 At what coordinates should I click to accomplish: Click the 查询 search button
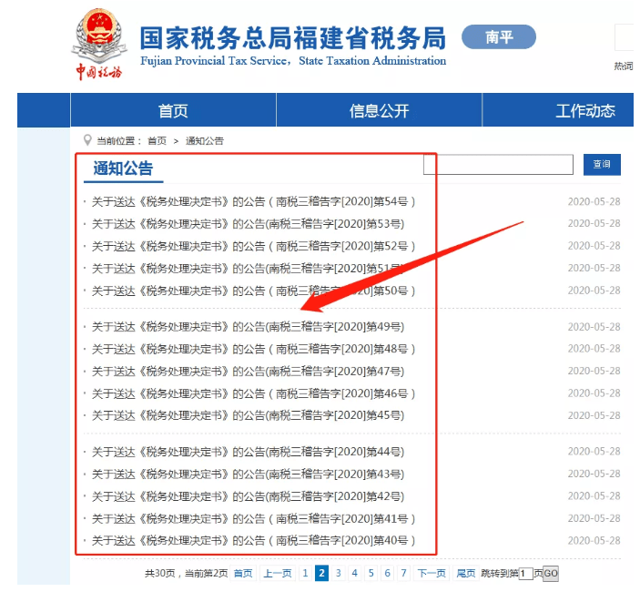602,164
